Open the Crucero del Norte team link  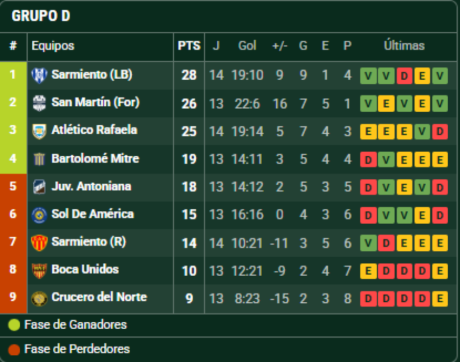tap(99, 297)
